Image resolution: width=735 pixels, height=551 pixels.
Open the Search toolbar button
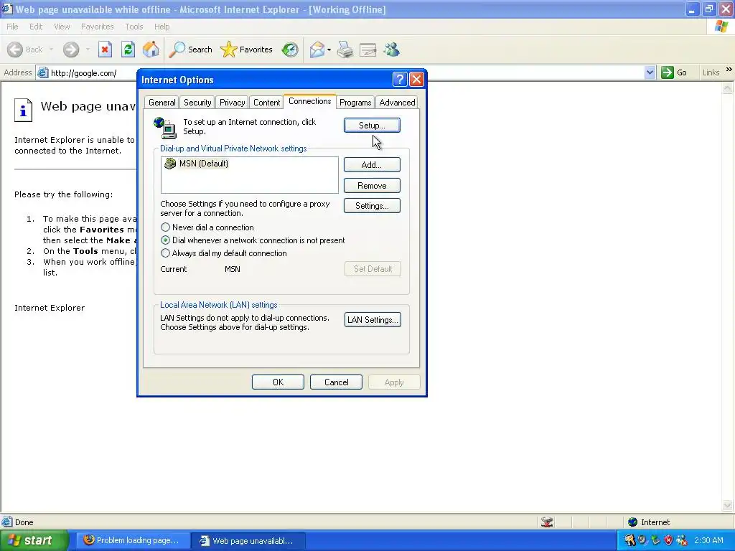pos(190,50)
